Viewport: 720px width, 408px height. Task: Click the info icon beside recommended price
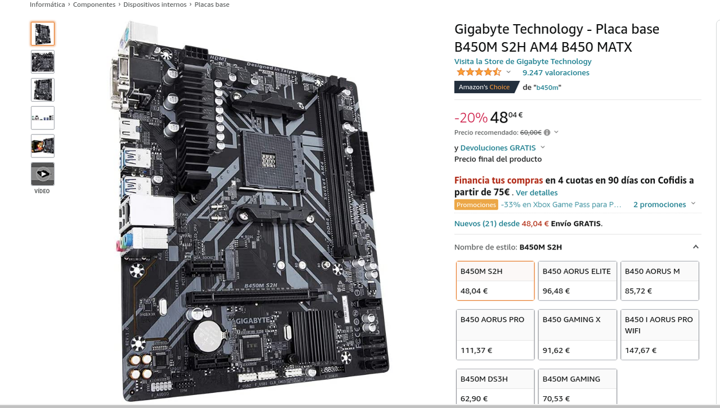click(x=547, y=133)
